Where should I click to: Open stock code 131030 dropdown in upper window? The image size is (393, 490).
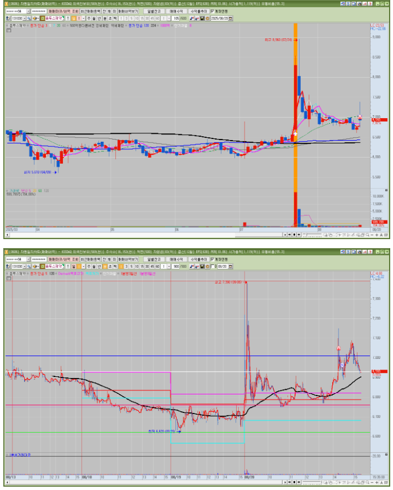24,18
